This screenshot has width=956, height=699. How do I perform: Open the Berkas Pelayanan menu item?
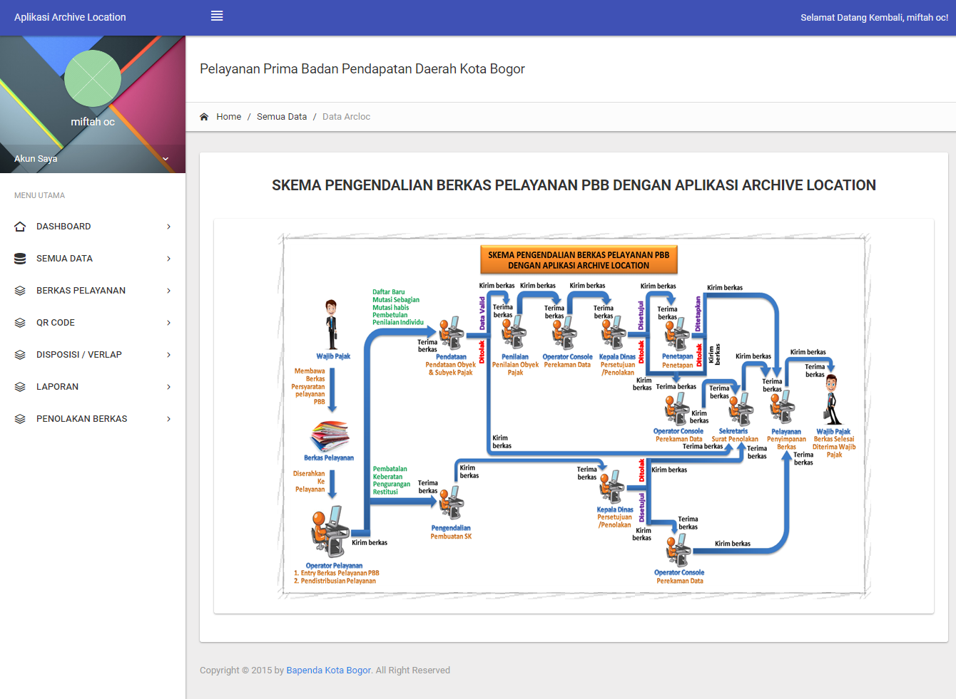[x=81, y=291]
